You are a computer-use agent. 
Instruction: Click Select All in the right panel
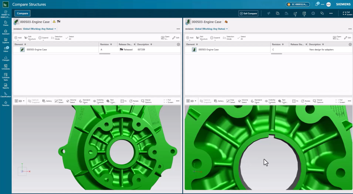click(x=242, y=38)
